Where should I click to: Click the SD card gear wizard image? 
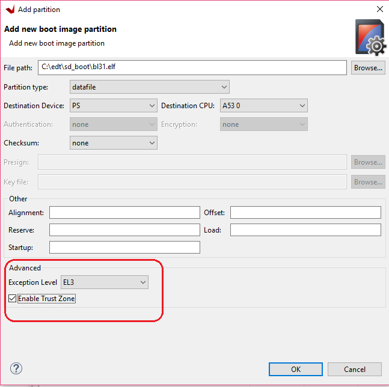point(370,37)
